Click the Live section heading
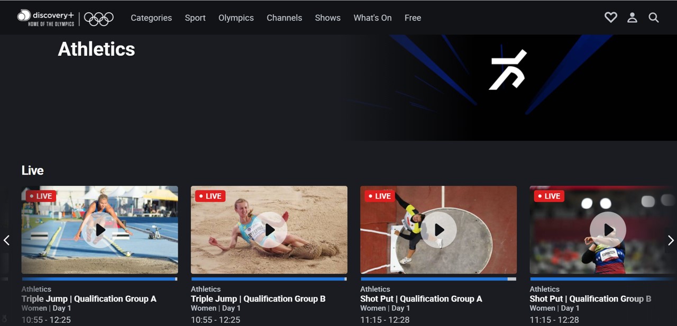Screen dimensions: 677x326 click(32, 170)
